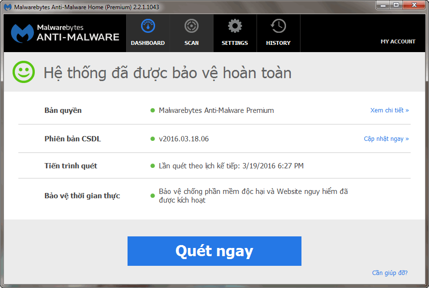Click the window title text Malwarebytes Anti-Malware Home
The height and width of the screenshot is (288, 429).
pos(86,7)
